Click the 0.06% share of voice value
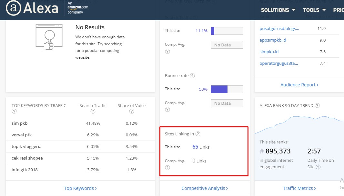Viewport: 344px width, 196px height. [x=132, y=135]
